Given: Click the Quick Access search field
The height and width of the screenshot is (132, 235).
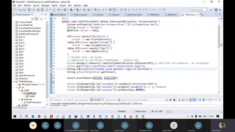Looking at the screenshot, I should [x=198, y=10].
